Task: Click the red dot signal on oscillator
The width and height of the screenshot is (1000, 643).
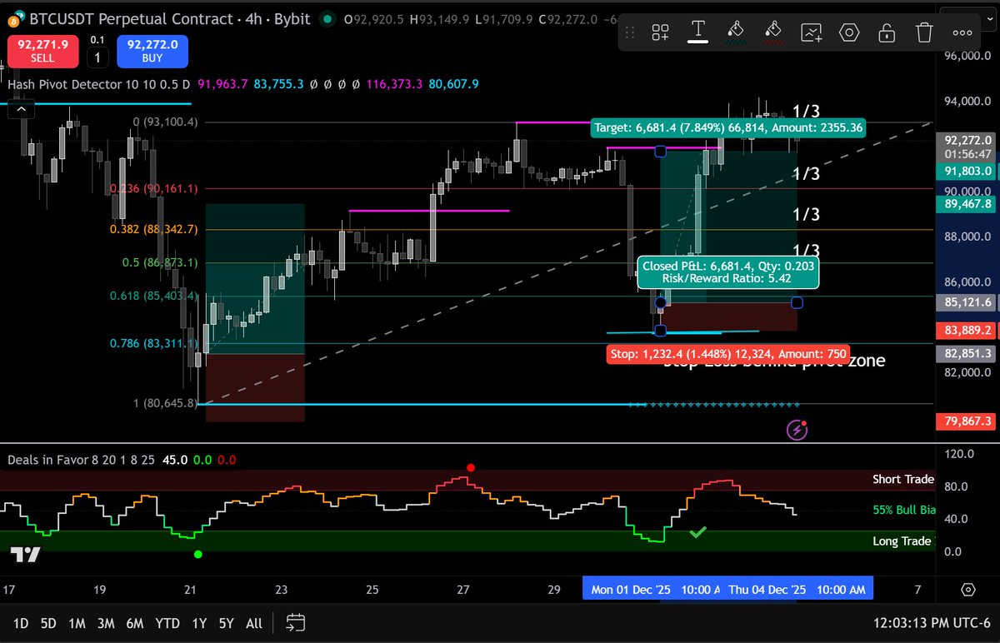Action: tap(471, 468)
